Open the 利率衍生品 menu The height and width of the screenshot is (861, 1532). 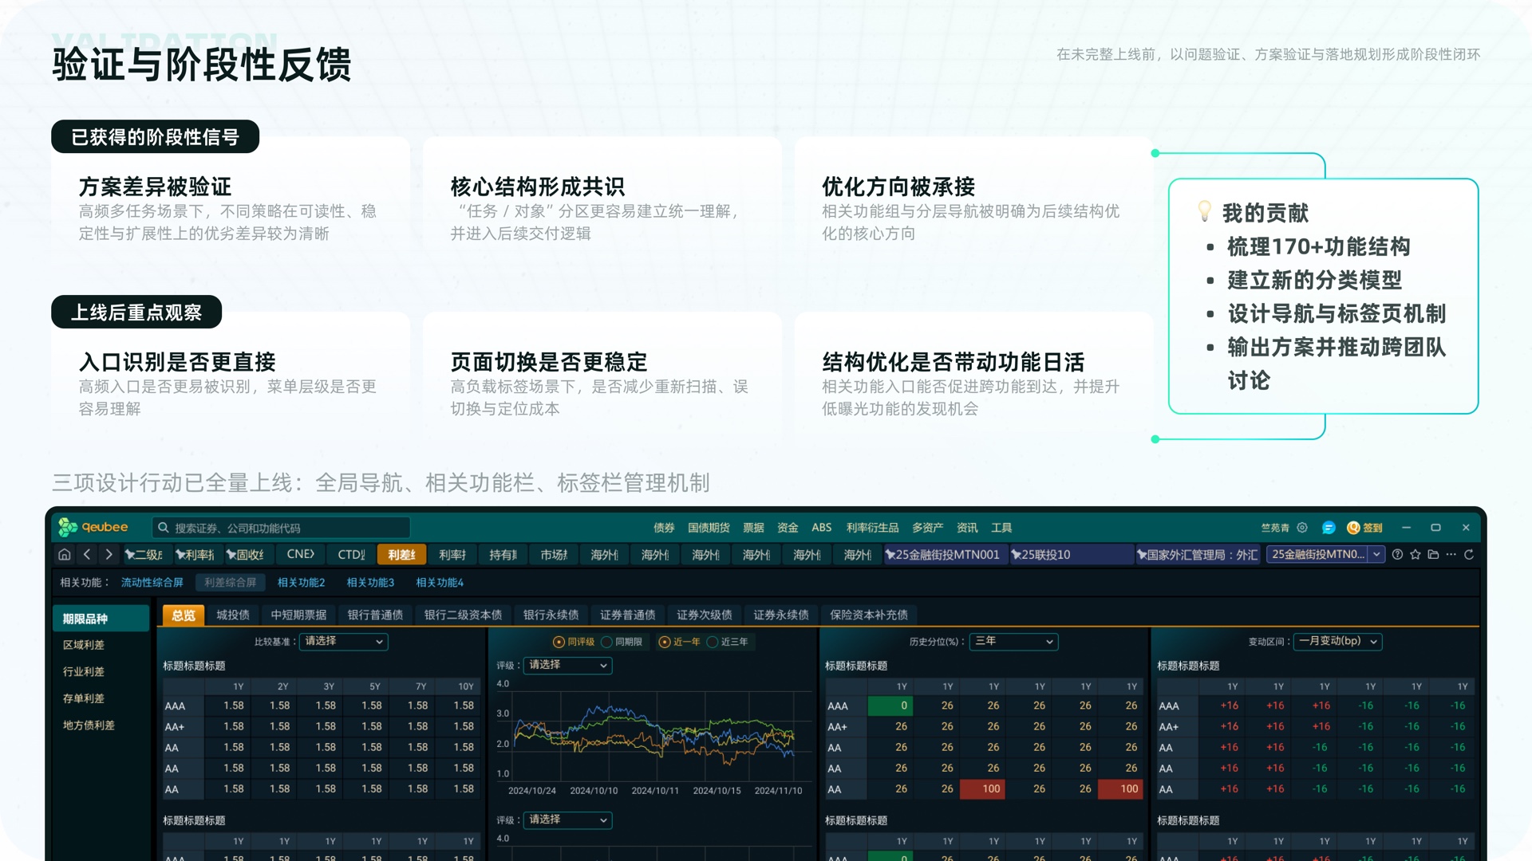(872, 527)
